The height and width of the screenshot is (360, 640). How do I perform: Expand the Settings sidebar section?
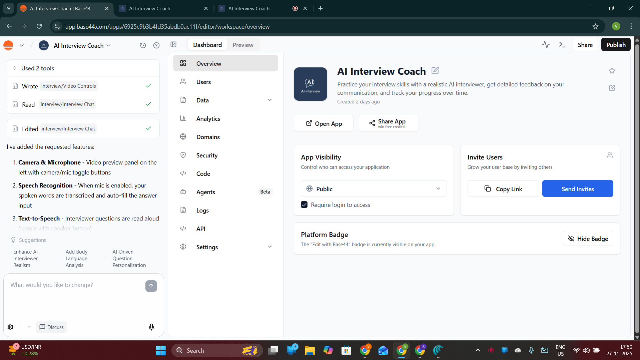click(270, 247)
